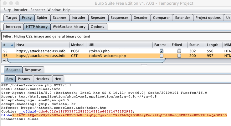Sort history by Params column
Screen dimensions: 231x126
[x=161, y=45]
